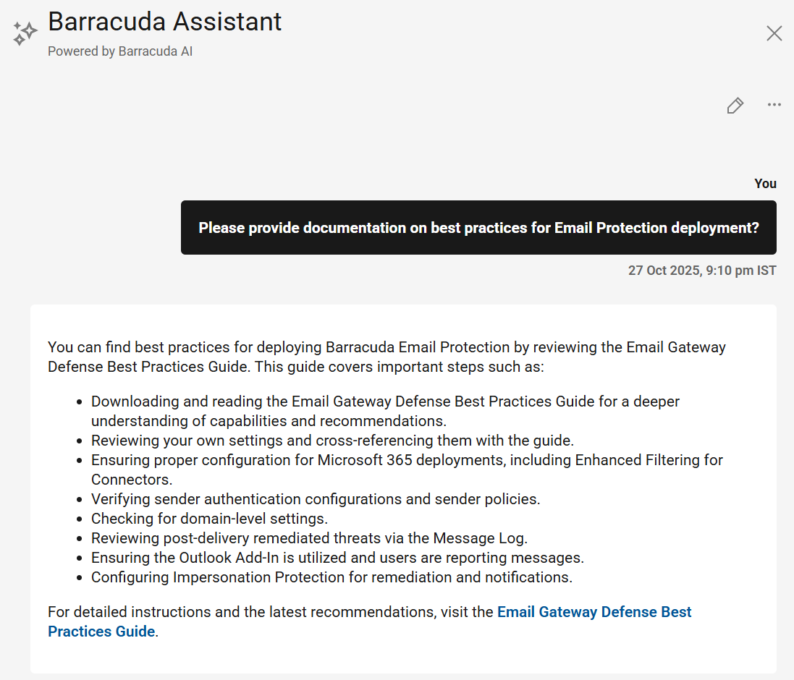
Task: Click the domain-level settings bullet
Action: coord(209,519)
